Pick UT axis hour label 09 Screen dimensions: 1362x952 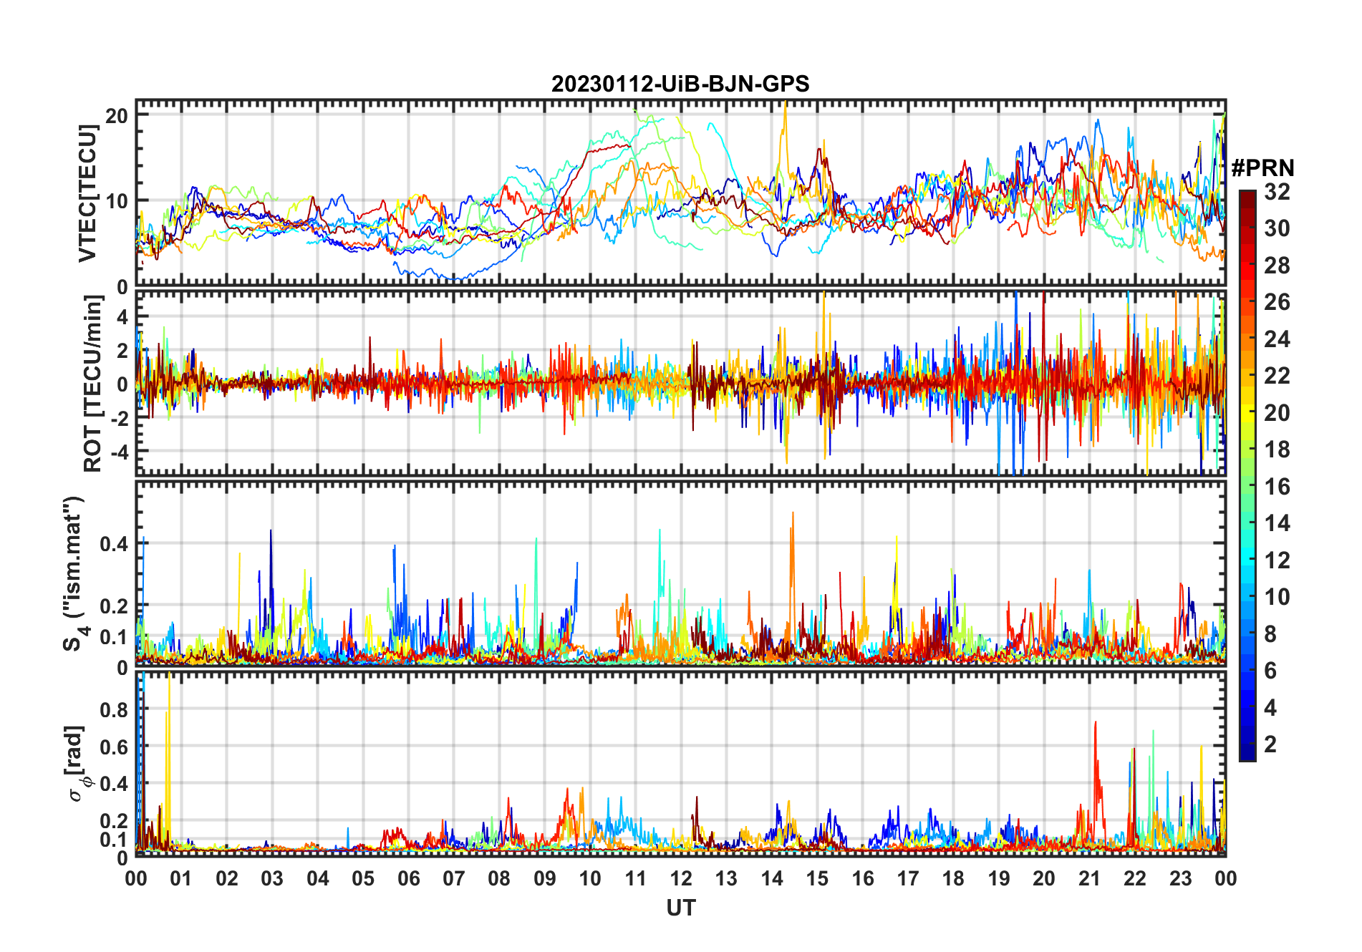[545, 878]
